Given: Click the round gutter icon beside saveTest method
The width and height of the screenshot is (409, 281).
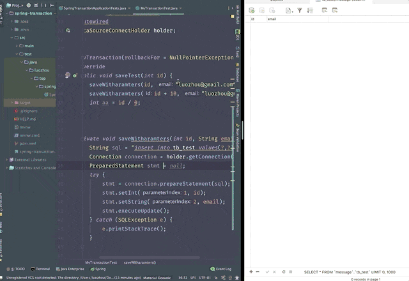Looking at the screenshot, I should click(68, 75).
